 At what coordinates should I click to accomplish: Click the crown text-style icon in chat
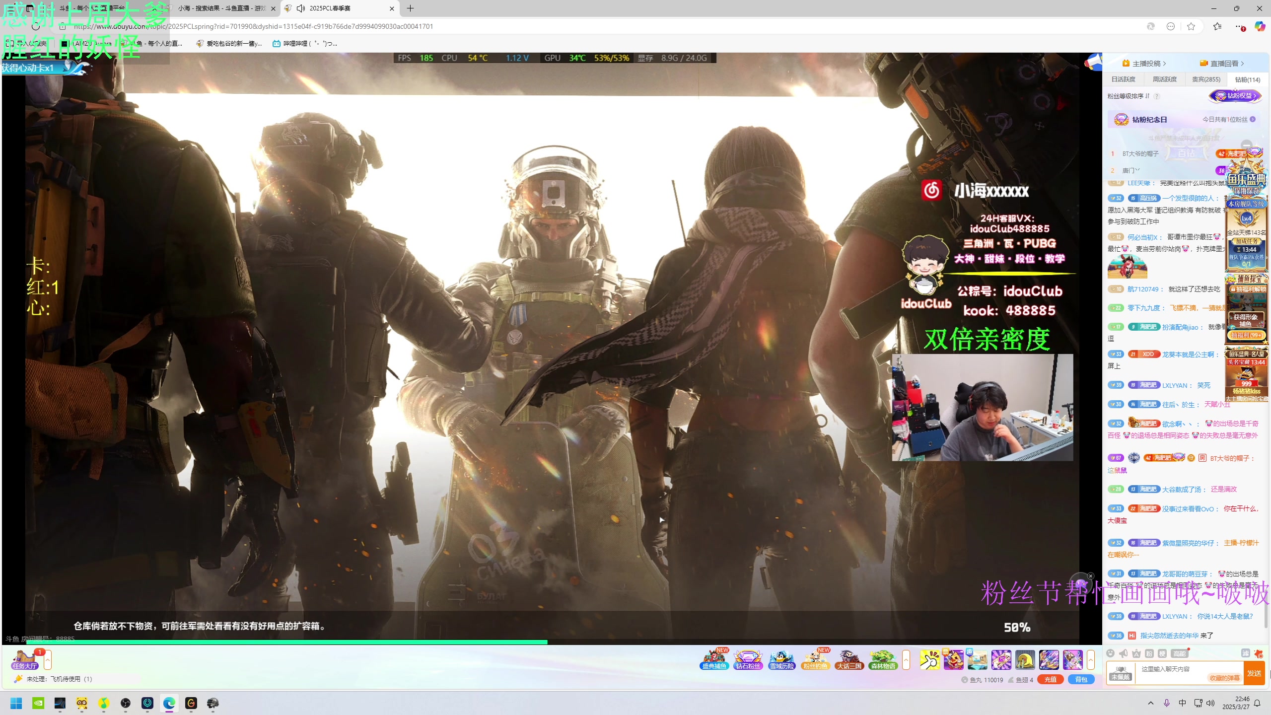coord(1136,653)
